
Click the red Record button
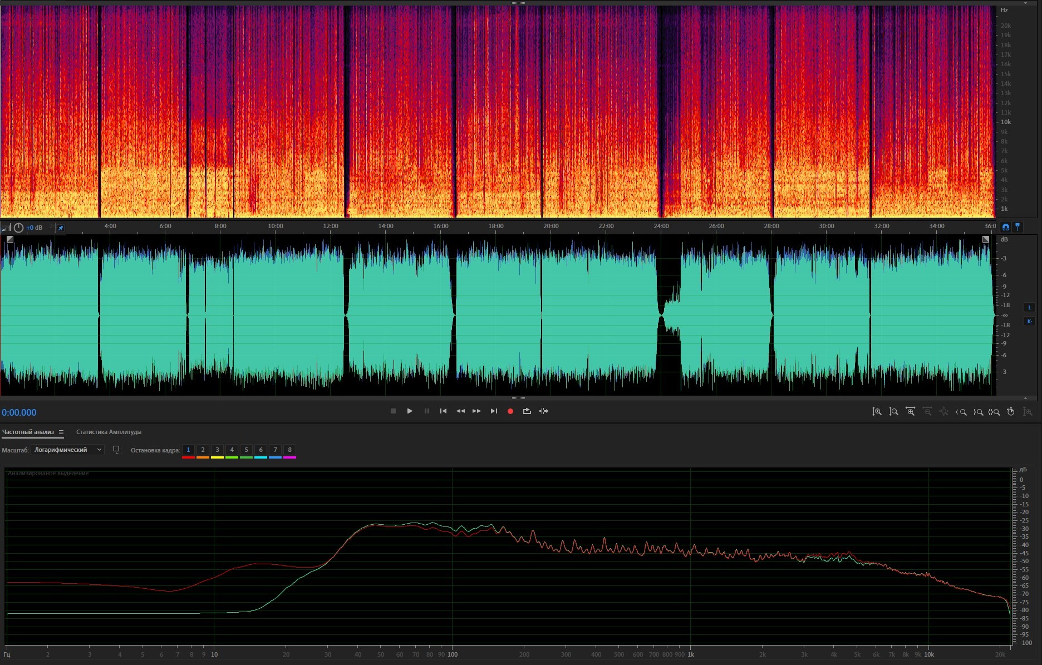(510, 411)
